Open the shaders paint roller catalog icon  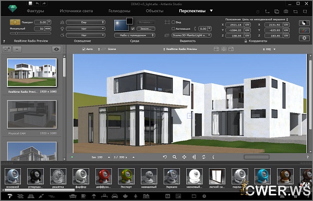(x=9, y=196)
